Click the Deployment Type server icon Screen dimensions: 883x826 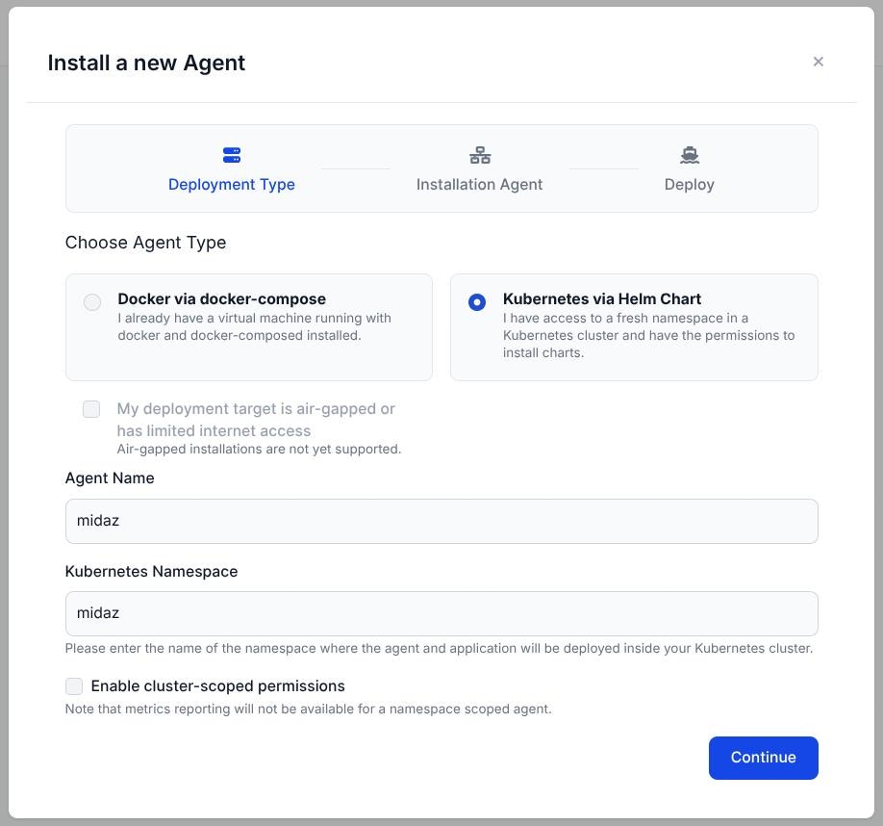(232, 155)
